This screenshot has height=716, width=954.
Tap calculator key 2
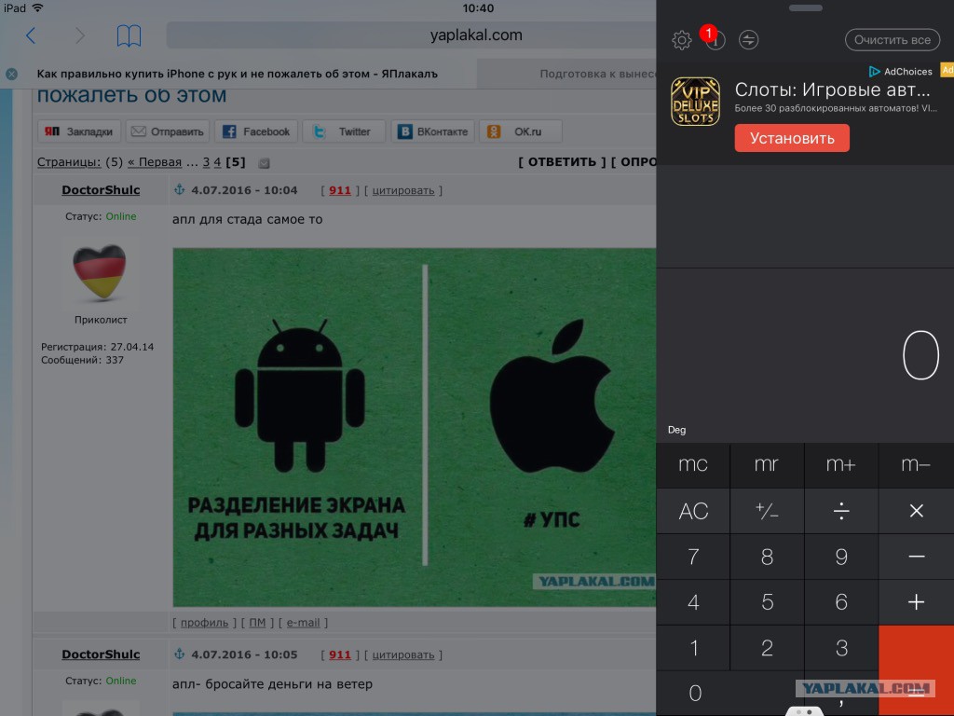[768, 649]
